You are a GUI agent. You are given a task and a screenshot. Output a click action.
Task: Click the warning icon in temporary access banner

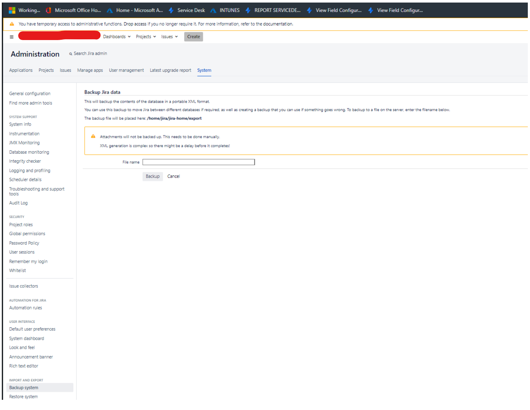[x=12, y=24]
